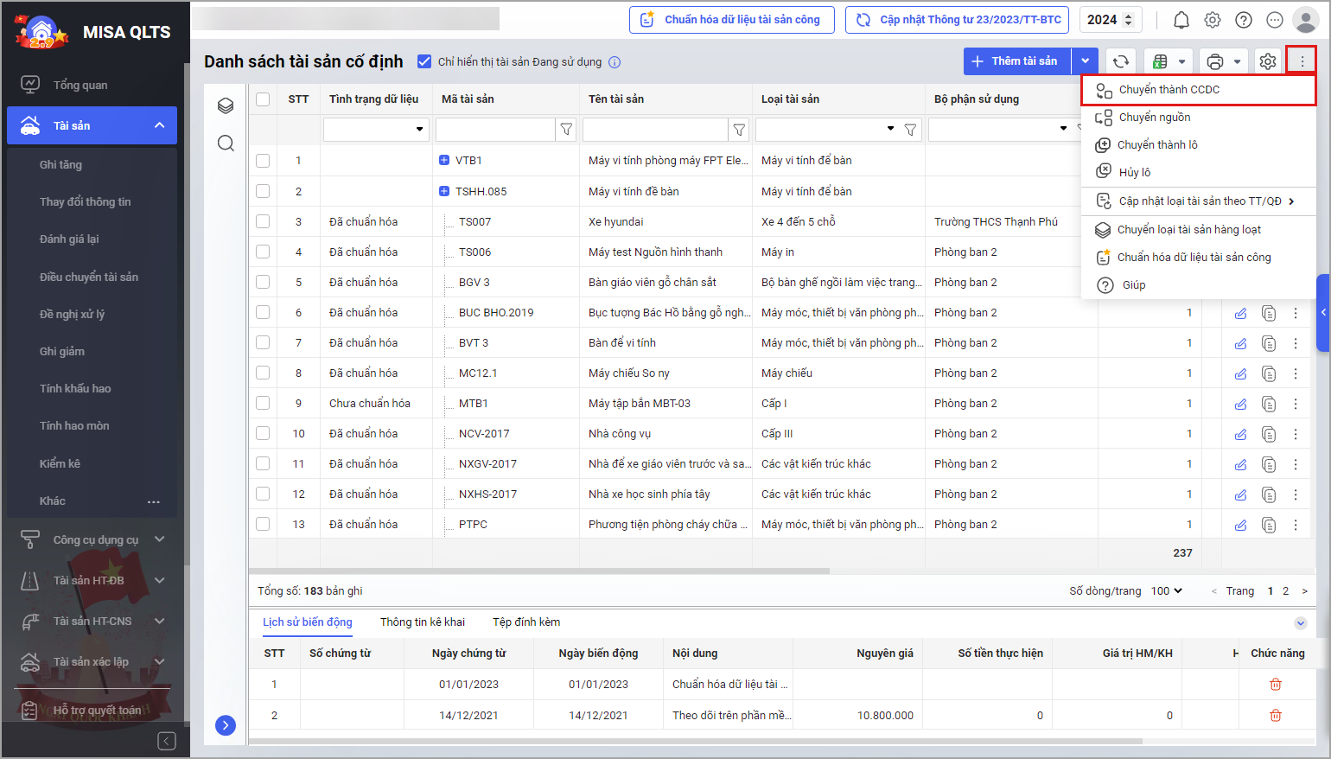Image resolution: width=1331 pixels, height=759 pixels.
Task: Switch to the Thông tin kê khai tab
Action: (x=422, y=622)
